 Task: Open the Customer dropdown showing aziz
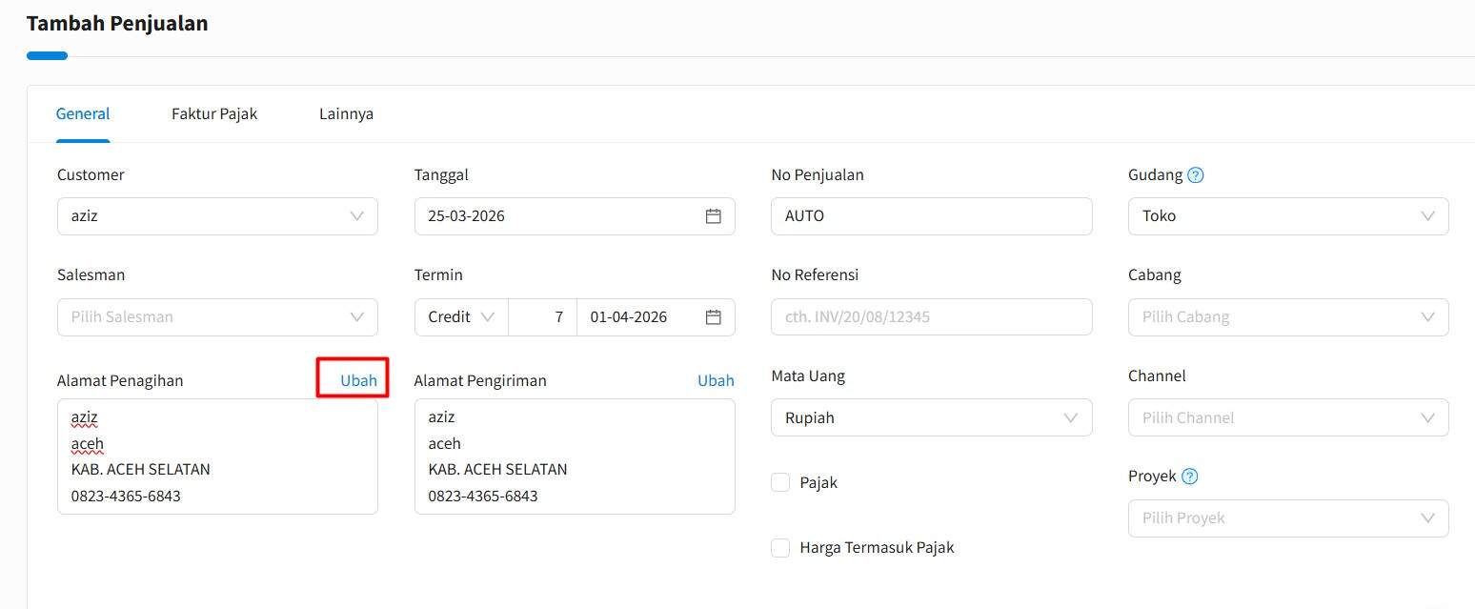217,216
